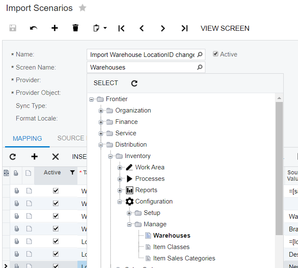This screenshot has width=298, height=268.
Task: Go to first record using toolbar arrow
Action: coord(121,28)
